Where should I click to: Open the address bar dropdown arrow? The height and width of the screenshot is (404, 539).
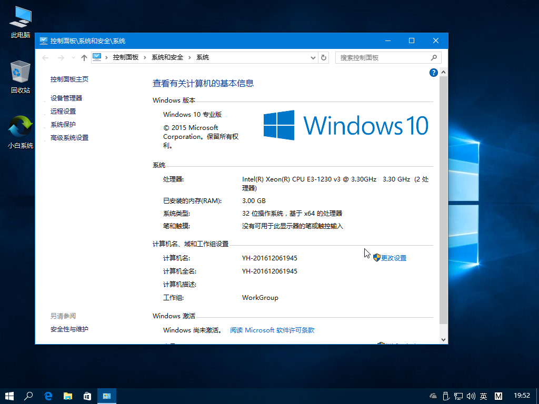click(x=313, y=57)
